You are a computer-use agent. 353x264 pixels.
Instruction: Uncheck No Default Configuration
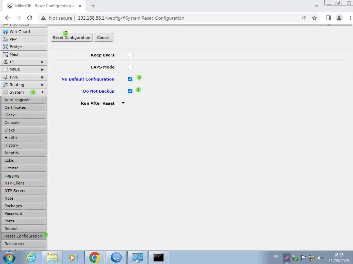130,79
